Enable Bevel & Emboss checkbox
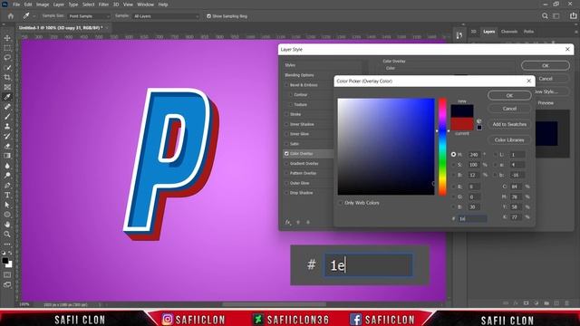 point(286,85)
